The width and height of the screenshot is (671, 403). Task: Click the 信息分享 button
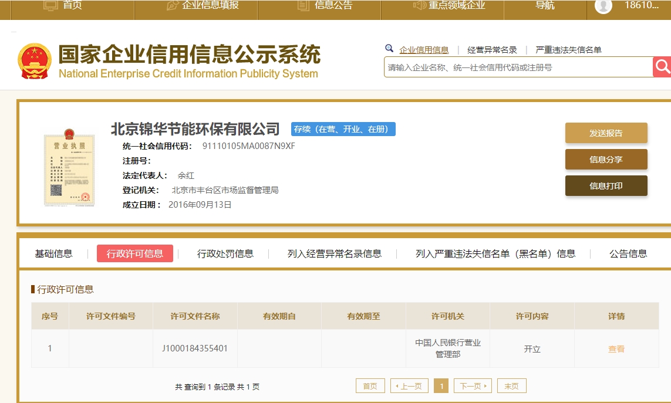606,160
